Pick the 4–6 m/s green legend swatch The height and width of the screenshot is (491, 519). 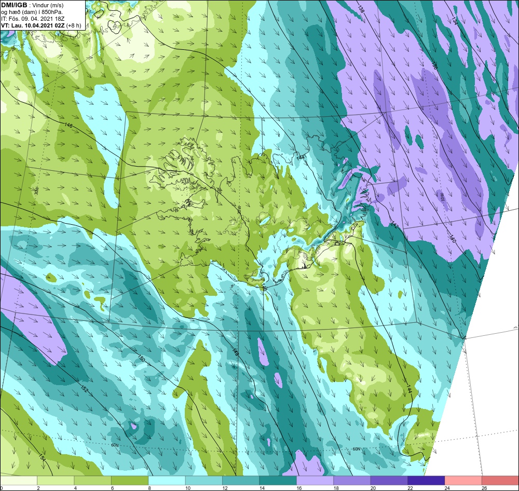(93, 480)
